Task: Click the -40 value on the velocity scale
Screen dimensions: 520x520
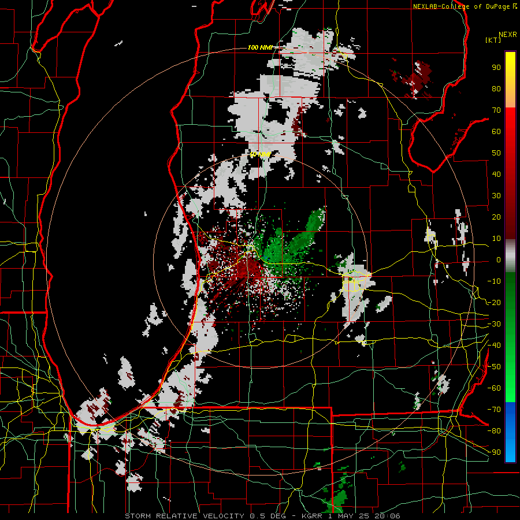Action: click(x=494, y=346)
